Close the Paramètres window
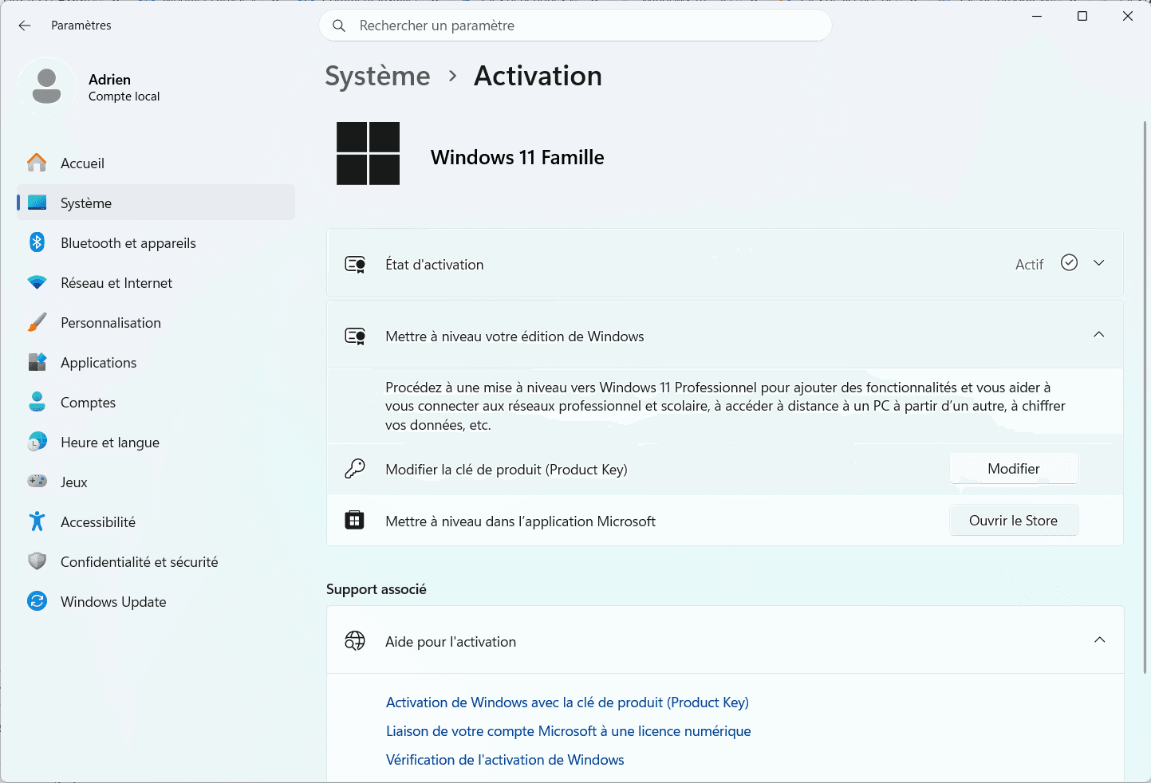 coord(1128,16)
